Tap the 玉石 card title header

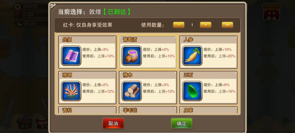pos(208,75)
